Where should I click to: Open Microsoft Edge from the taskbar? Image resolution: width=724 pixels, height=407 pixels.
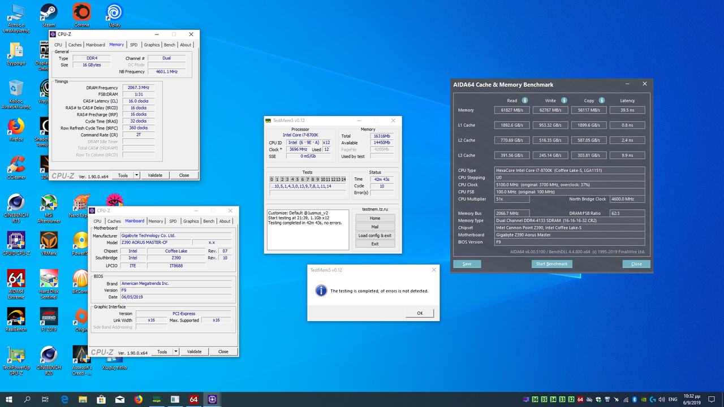coord(64,399)
